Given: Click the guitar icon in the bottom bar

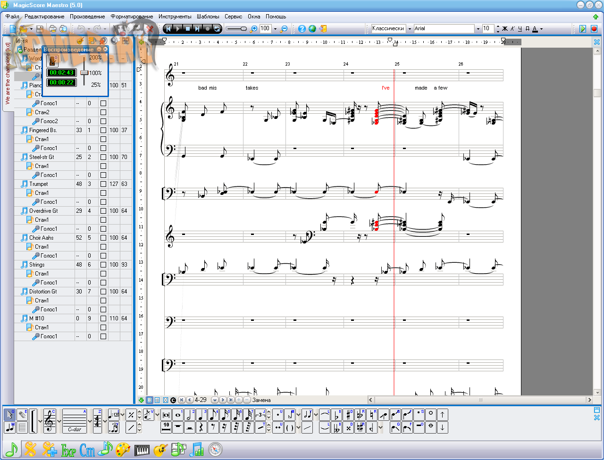Looking at the screenshot, I should [160, 450].
